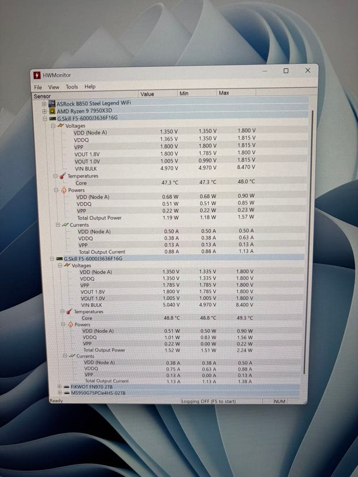Screen dimensions: 358x477
Task: Expand the MS950G75PCIe4HS-02TB node
Action: (x=60, y=393)
